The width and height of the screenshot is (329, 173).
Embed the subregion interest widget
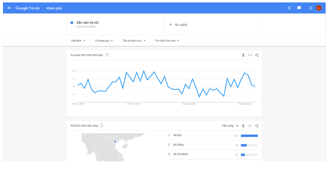(250, 126)
